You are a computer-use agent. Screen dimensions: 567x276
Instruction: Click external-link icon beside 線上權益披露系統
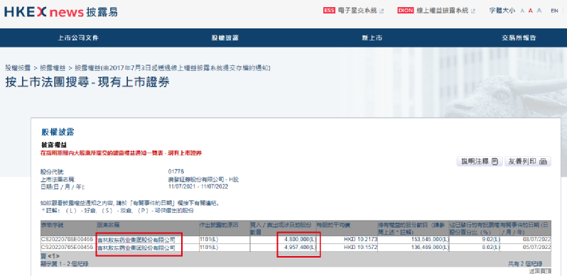click(x=473, y=11)
